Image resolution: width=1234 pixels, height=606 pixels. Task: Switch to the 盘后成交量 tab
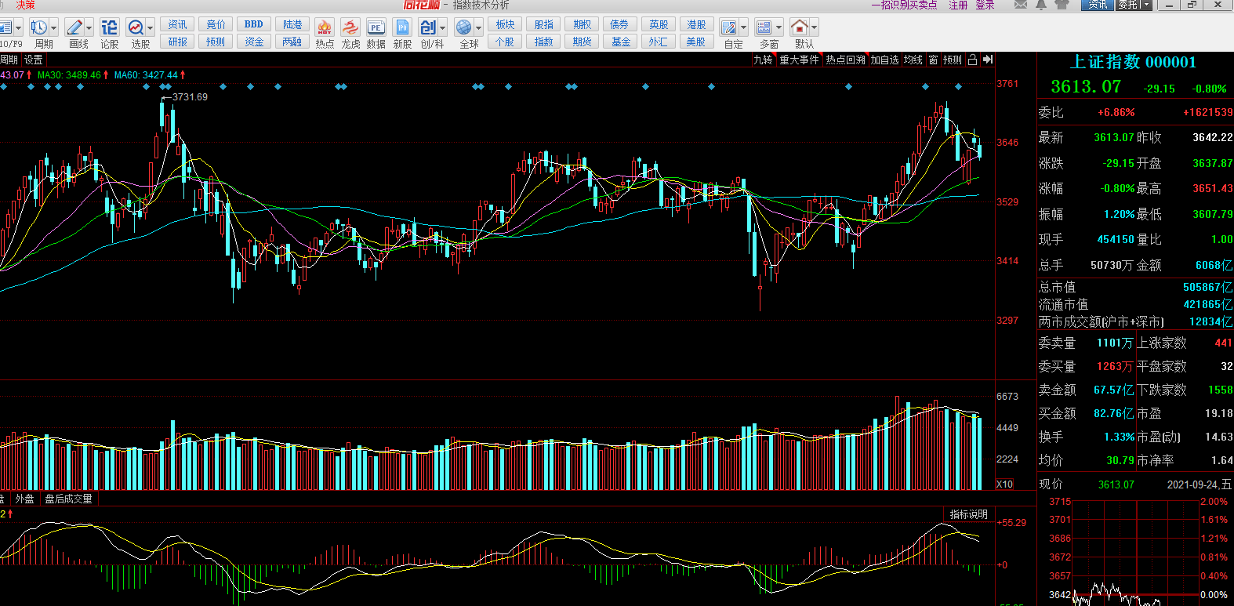tap(68, 499)
